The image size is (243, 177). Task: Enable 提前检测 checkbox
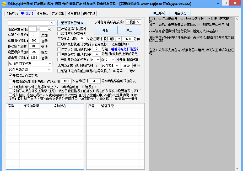10,95
